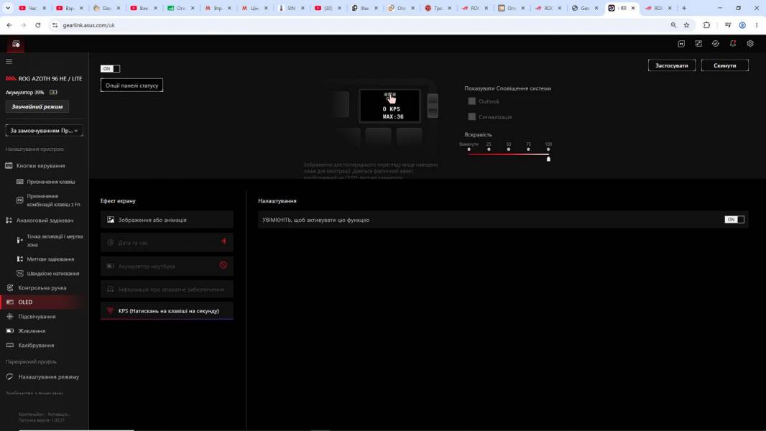The height and width of the screenshot is (431, 766).
Task: Click the red warning icon on Дата та час
Action: click(223, 241)
